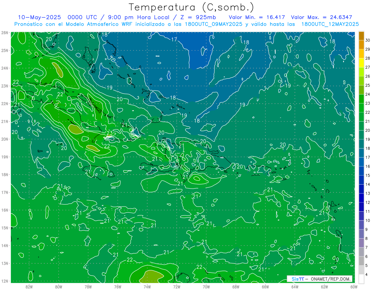Click the '23N' latitude axis label
The width and height of the screenshot is (376, 291).
[4, 86]
